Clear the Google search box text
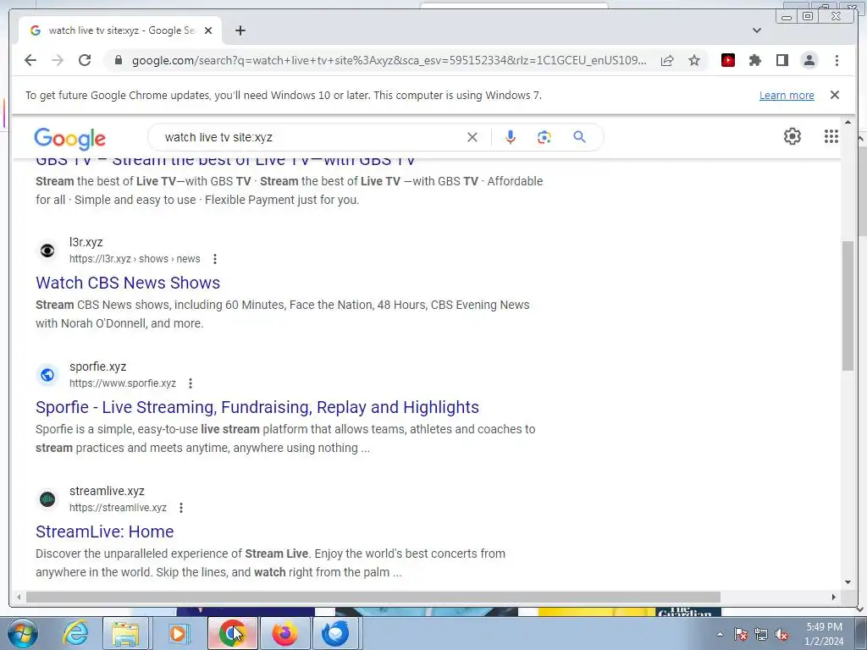The width and height of the screenshot is (867, 650). click(472, 137)
